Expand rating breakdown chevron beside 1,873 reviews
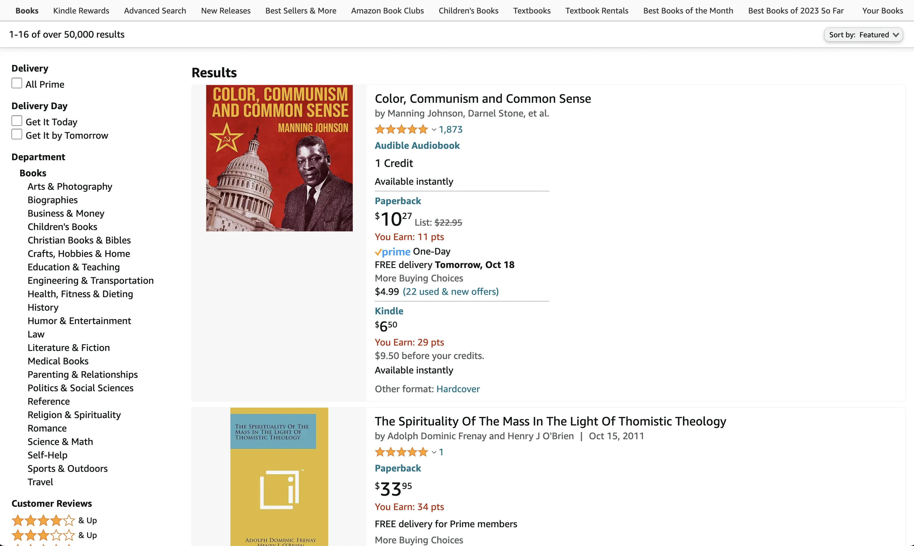914x546 pixels. 434,130
